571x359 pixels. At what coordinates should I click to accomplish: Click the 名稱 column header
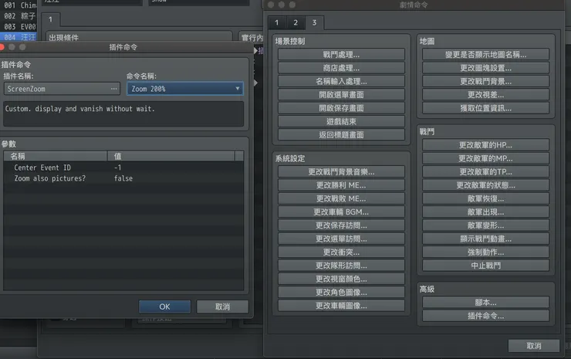56,157
